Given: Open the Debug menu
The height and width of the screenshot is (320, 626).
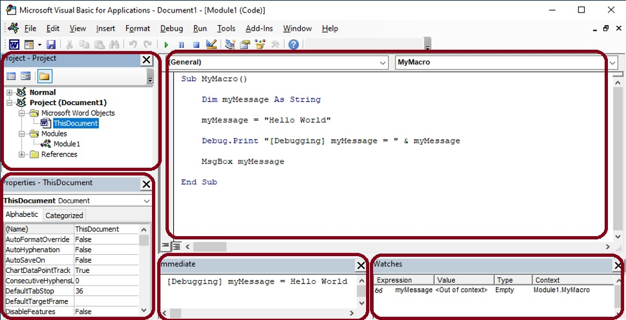Looking at the screenshot, I should pyautogui.click(x=172, y=29).
